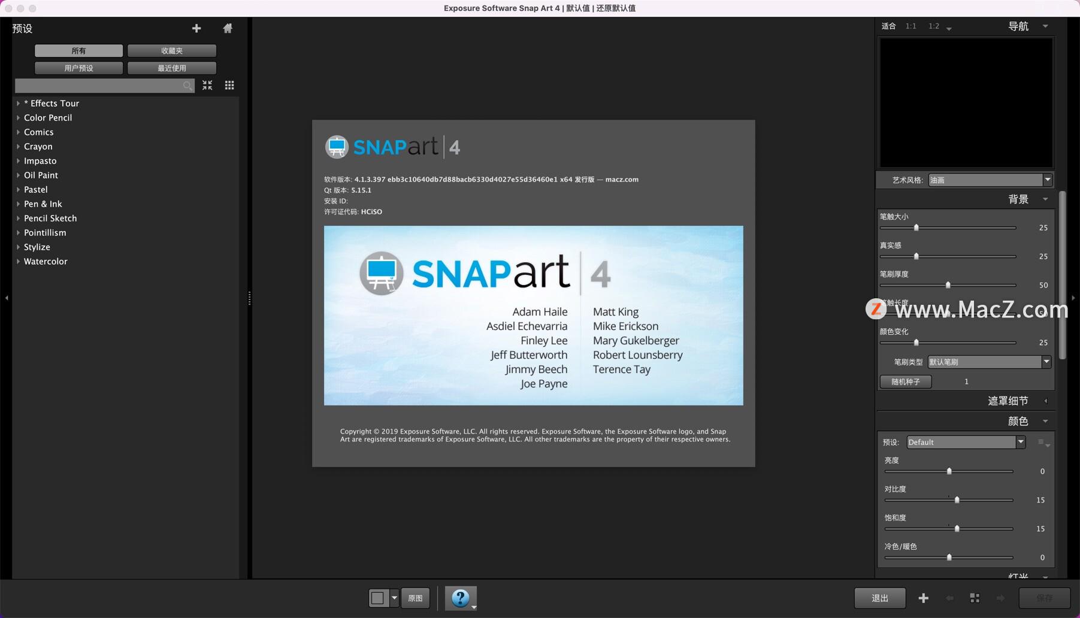Adjust the 亮度 brightness slider
The height and width of the screenshot is (618, 1080).
tap(949, 471)
